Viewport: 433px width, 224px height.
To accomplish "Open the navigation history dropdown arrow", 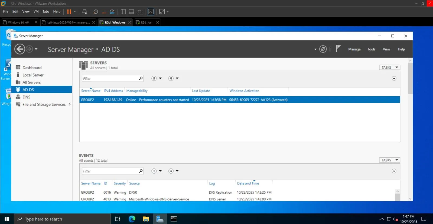I will 36,49.
